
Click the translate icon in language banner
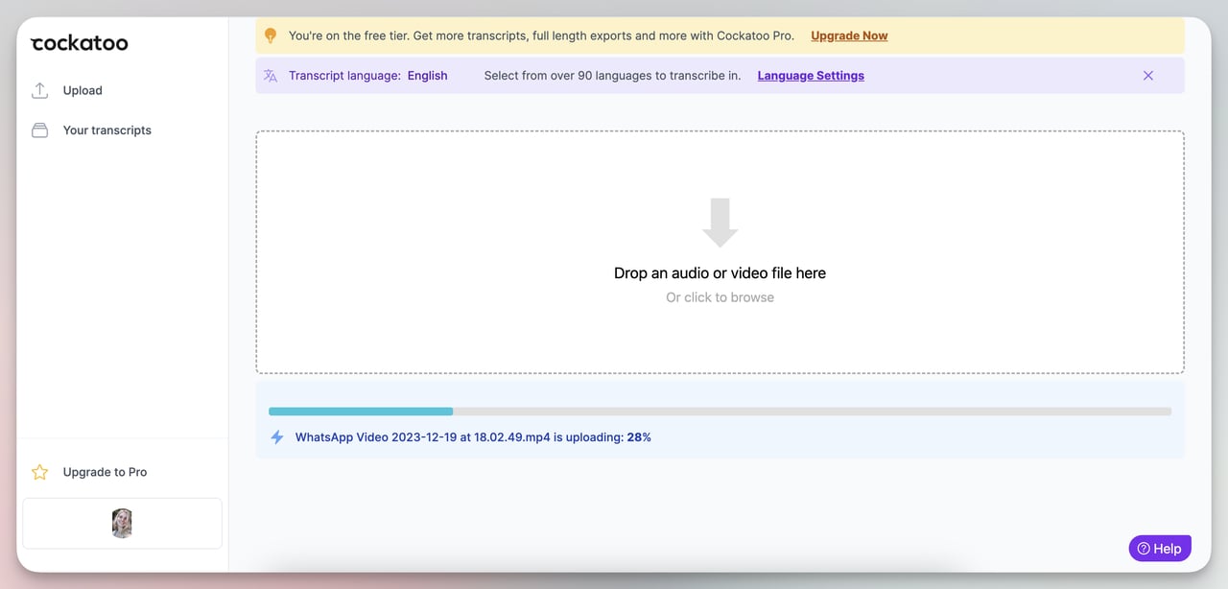point(270,75)
